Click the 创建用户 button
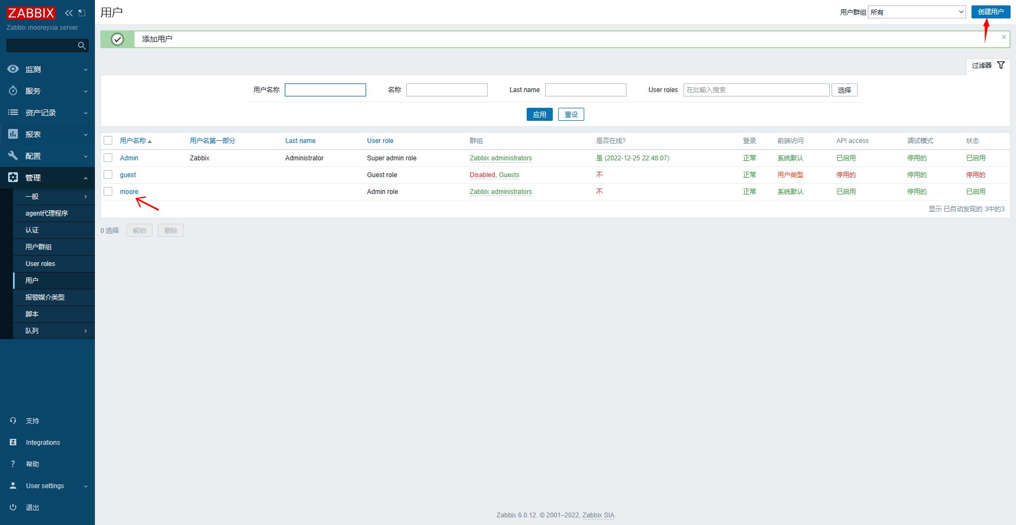The width and height of the screenshot is (1016, 525). (991, 12)
